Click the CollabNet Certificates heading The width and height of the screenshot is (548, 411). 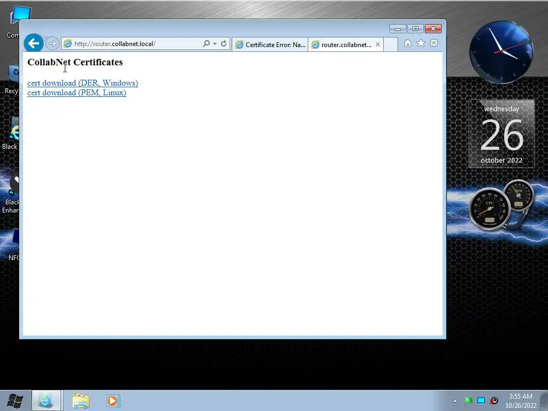coord(75,62)
